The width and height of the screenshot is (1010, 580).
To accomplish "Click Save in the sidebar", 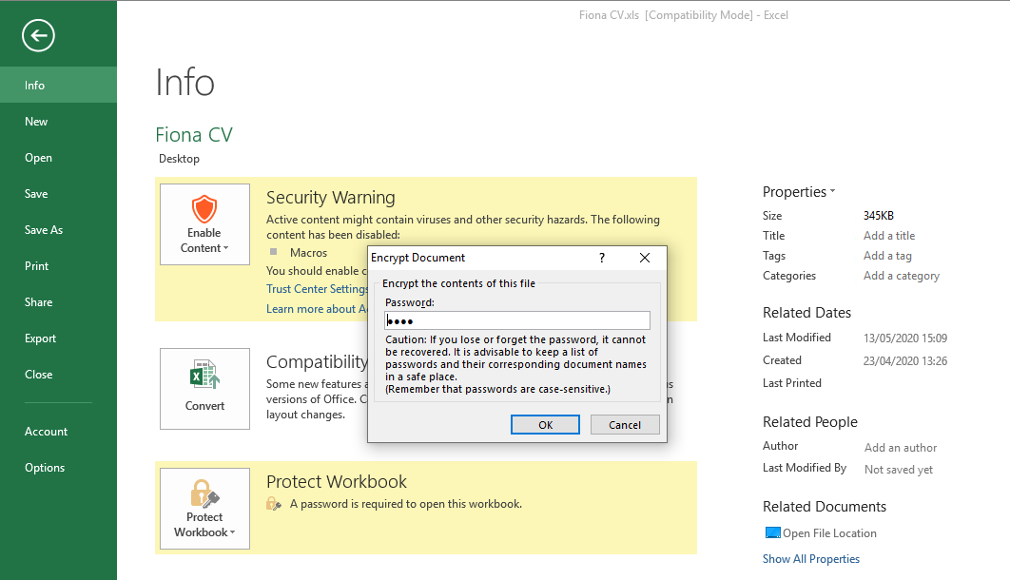I will (59, 193).
